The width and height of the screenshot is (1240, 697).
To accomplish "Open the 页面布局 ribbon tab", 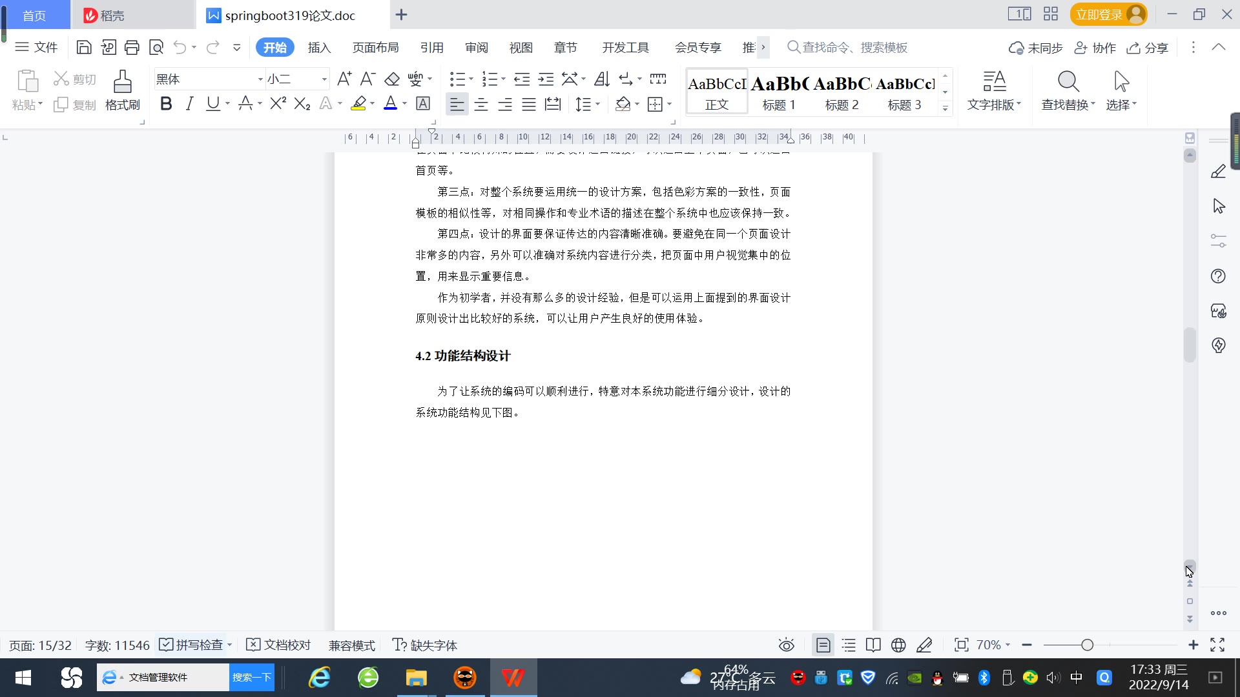I will tap(375, 47).
